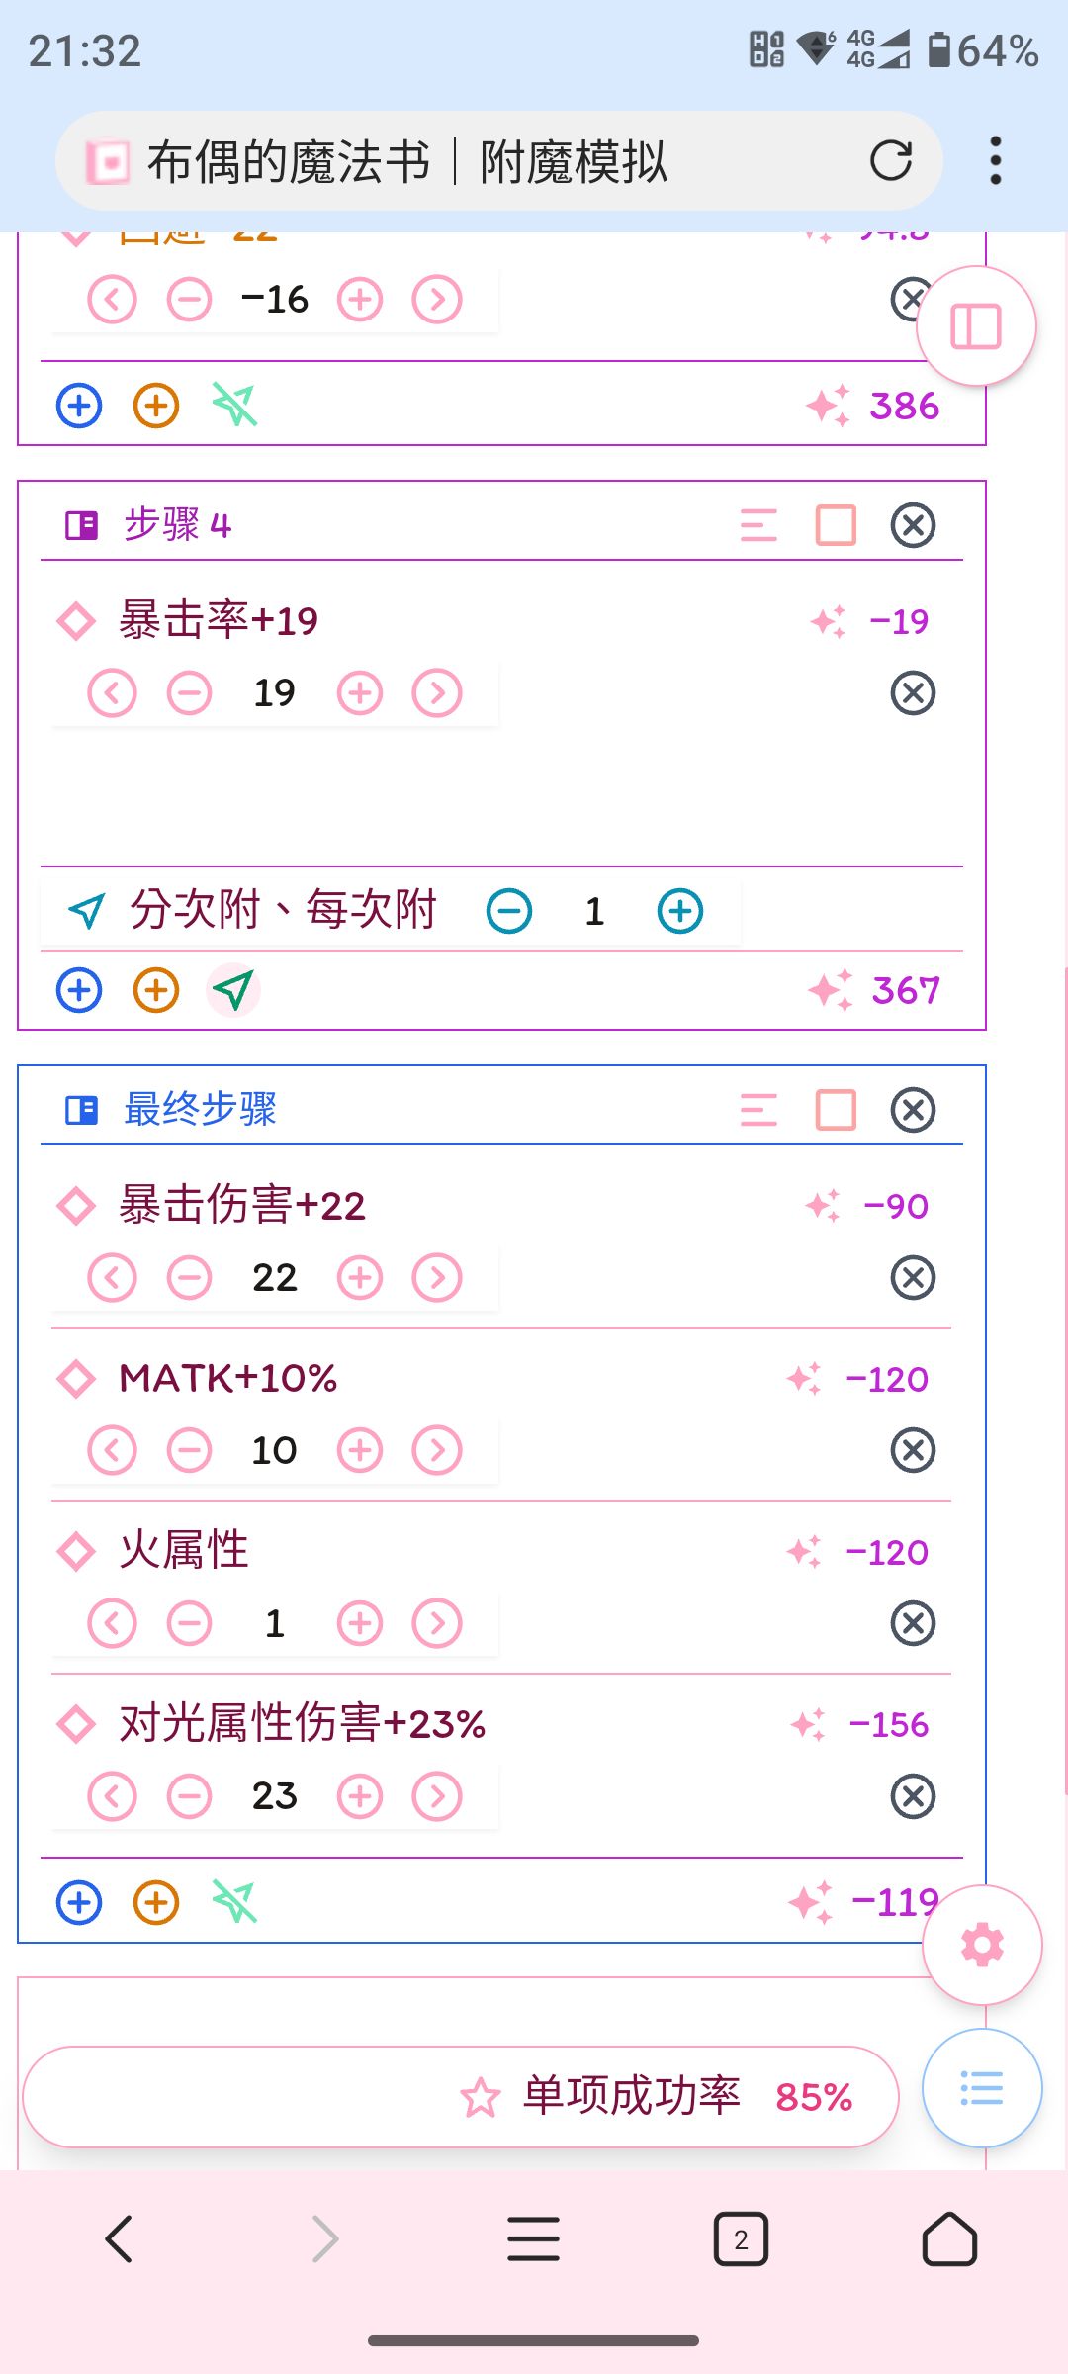Viewport: 1068px width, 2374px height.
Task: Toggle the checkbox square in 步骤 4 header
Action: coord(836,525)
